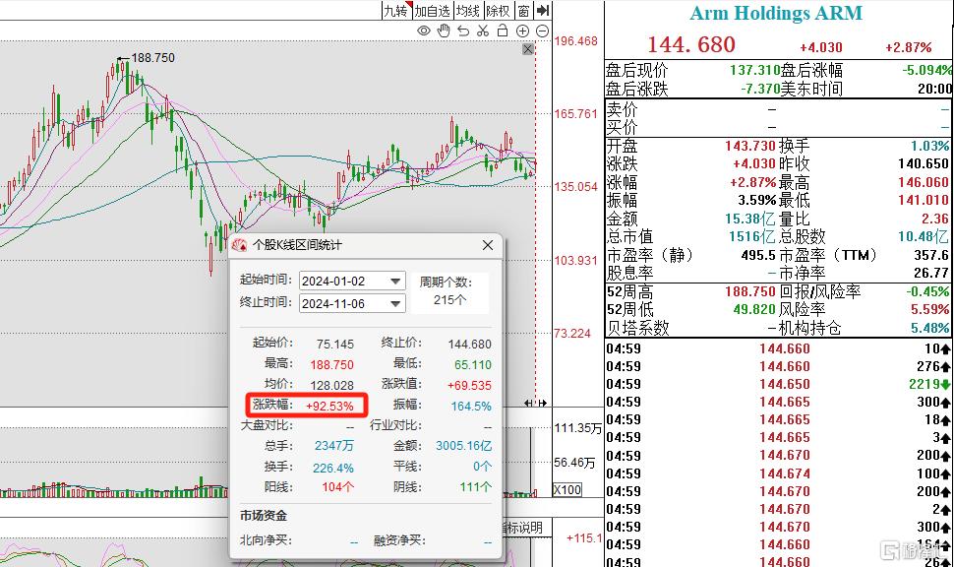
Task: Click the 涨跌值 +69.535
Action: (x=469, y=385)
